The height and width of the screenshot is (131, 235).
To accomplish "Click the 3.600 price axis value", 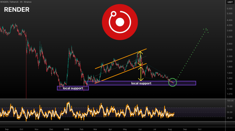I will (229, 30).
